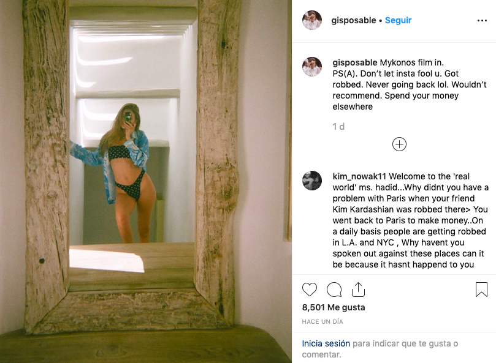Open the comment speech bubble icon
Screen dimensions: 496x363
334,290
